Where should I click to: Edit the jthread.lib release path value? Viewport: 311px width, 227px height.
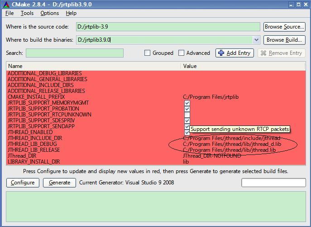click(x=229, y=150)
